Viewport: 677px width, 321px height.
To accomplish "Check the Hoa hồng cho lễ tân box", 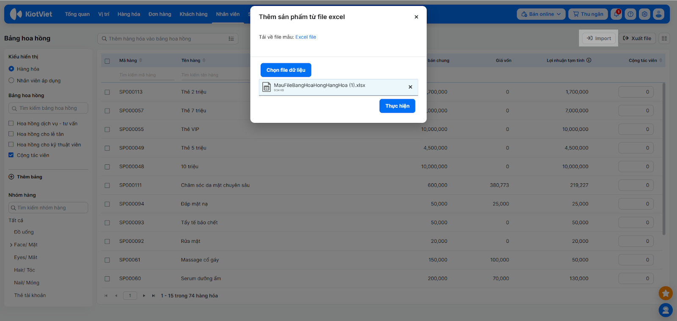I will point(11,134).
